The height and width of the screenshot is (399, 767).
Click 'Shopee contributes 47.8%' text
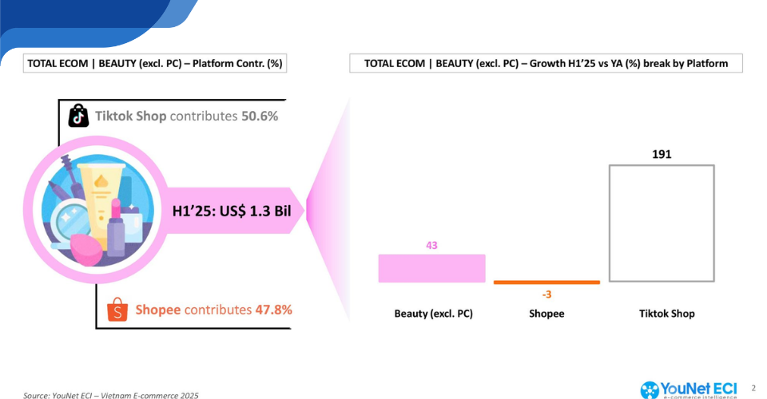click(213, 309)
